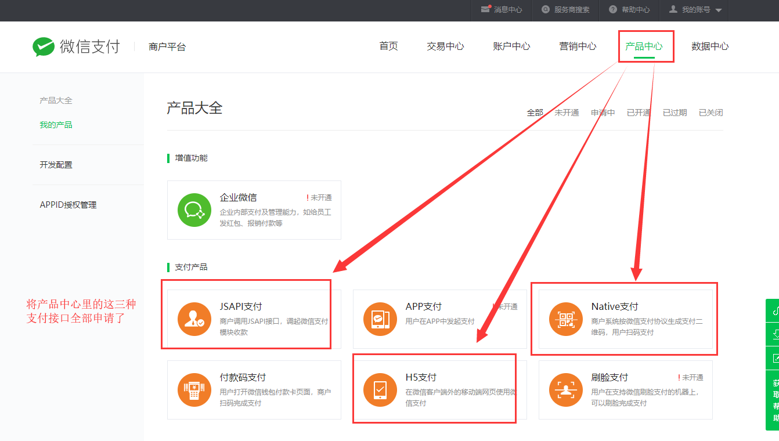Viewport: 779px width, 441px height.
Task: Open 帮助中心 in top bar
Action: pyautogui.click(x=629, y=10)
